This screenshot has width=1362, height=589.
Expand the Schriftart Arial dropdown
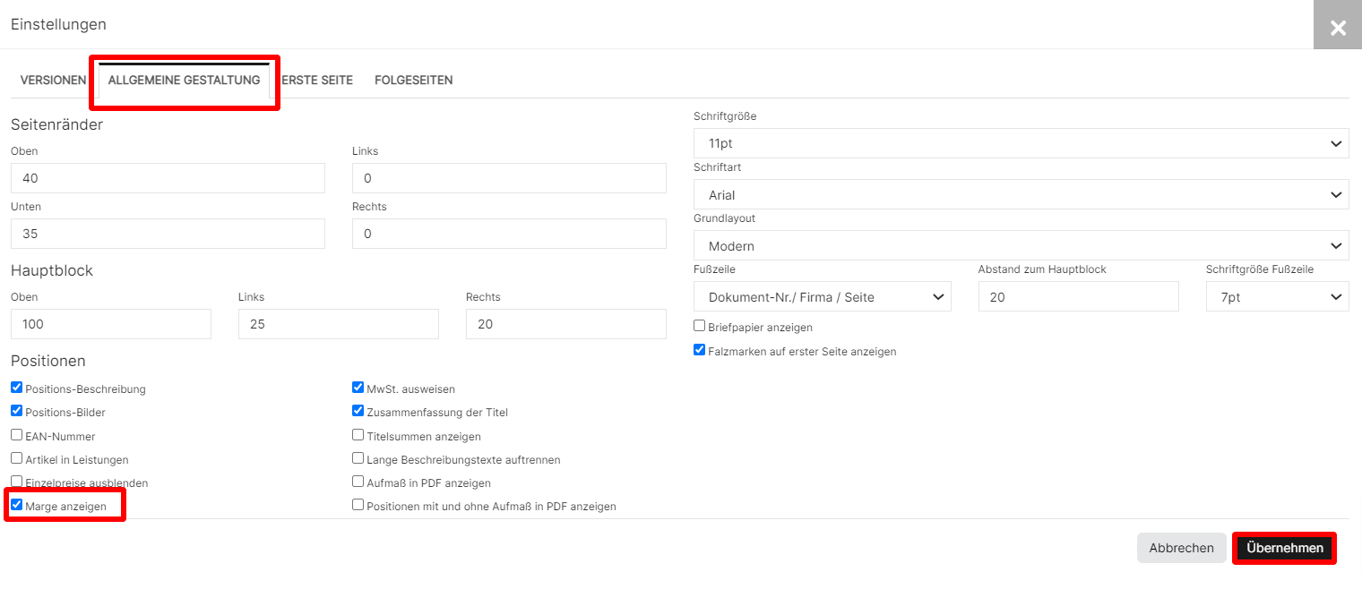[x=1021, y=194]
